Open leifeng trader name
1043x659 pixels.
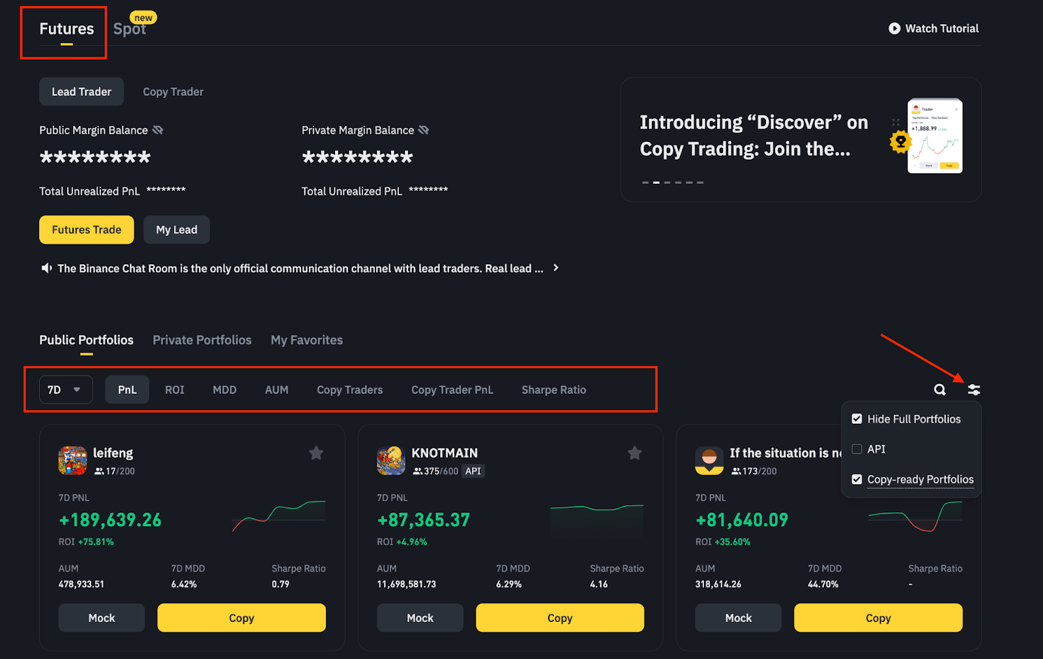point(113,453)
